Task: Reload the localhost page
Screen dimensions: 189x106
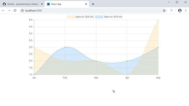Action: coord(15,11)
